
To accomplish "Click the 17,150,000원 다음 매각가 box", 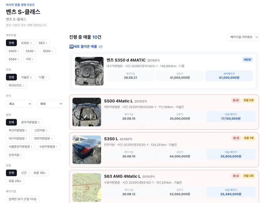I will (231, 117).
